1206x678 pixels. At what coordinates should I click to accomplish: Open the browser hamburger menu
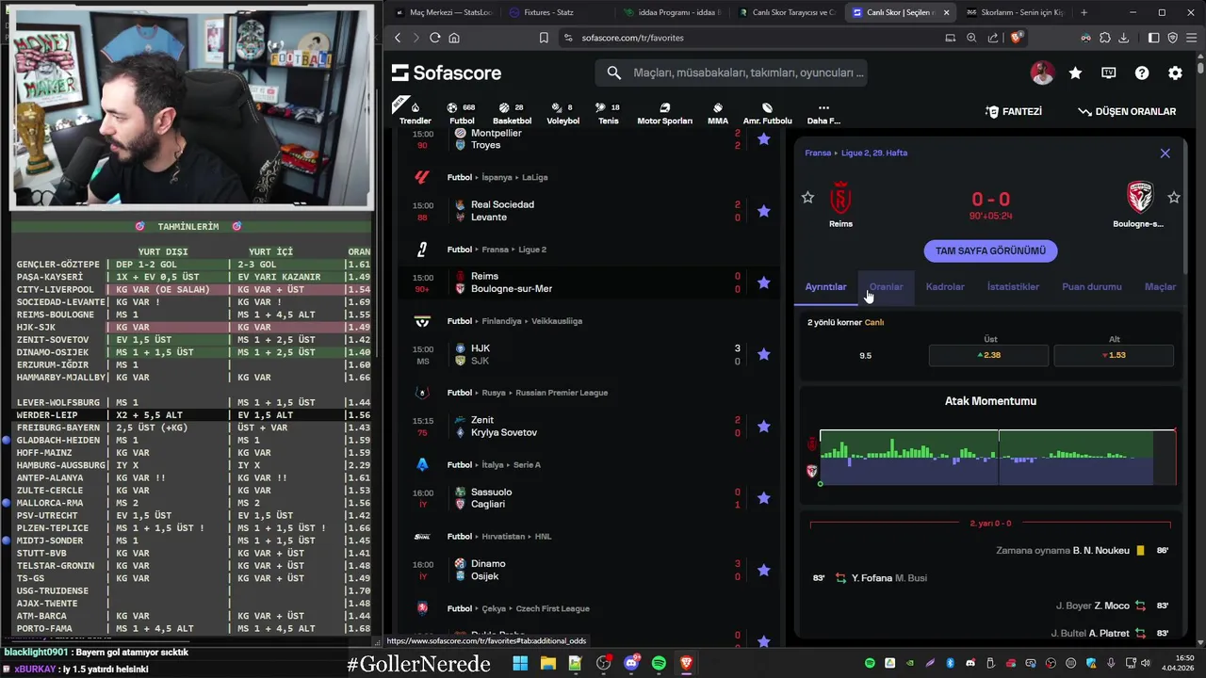coord(1192,38)
